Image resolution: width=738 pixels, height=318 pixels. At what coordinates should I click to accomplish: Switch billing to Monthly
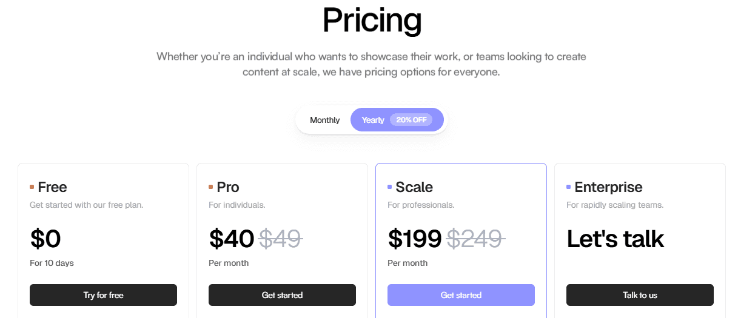(324, 120)
